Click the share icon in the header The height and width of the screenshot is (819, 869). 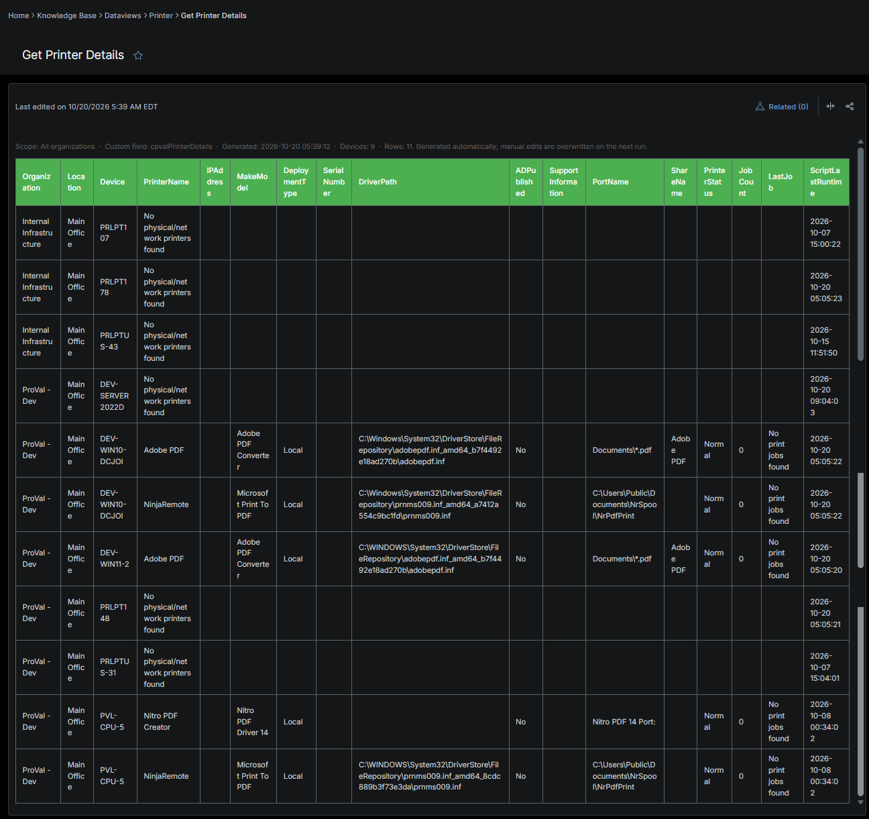pyautogui.click(x=850, y=106)
